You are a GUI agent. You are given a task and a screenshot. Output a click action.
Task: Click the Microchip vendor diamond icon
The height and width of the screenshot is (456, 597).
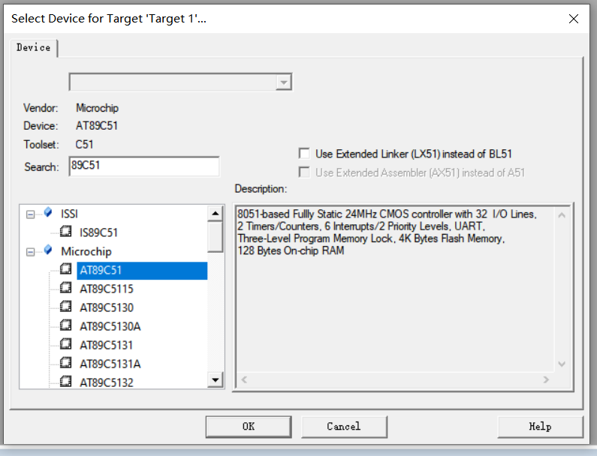pyautogui.click(x=48, y=250)
